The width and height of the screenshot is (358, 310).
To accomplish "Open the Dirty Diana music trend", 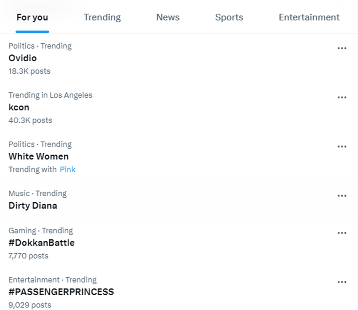I will point(33,206).
